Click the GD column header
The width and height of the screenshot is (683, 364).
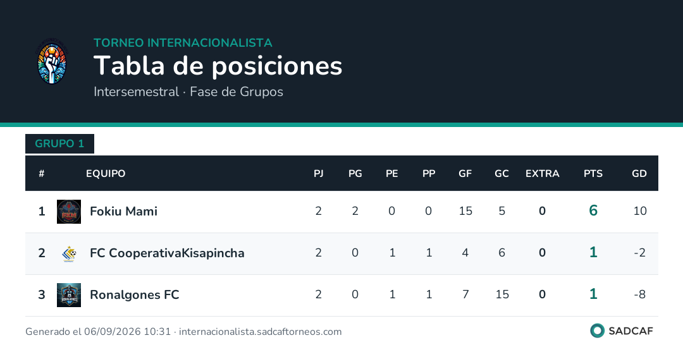[639, 174]
